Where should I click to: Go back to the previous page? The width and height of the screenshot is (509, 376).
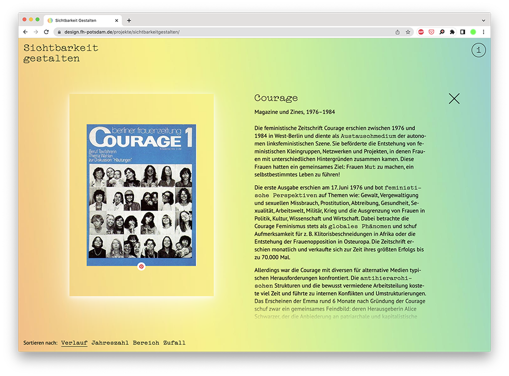click(25, 32)
